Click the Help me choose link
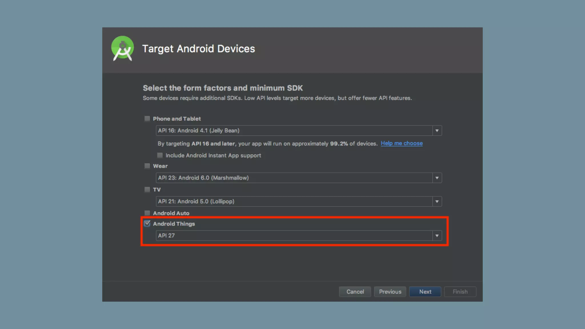Viewport: 585px width, 329px height. pyautogui.click(x=402, y=143)
